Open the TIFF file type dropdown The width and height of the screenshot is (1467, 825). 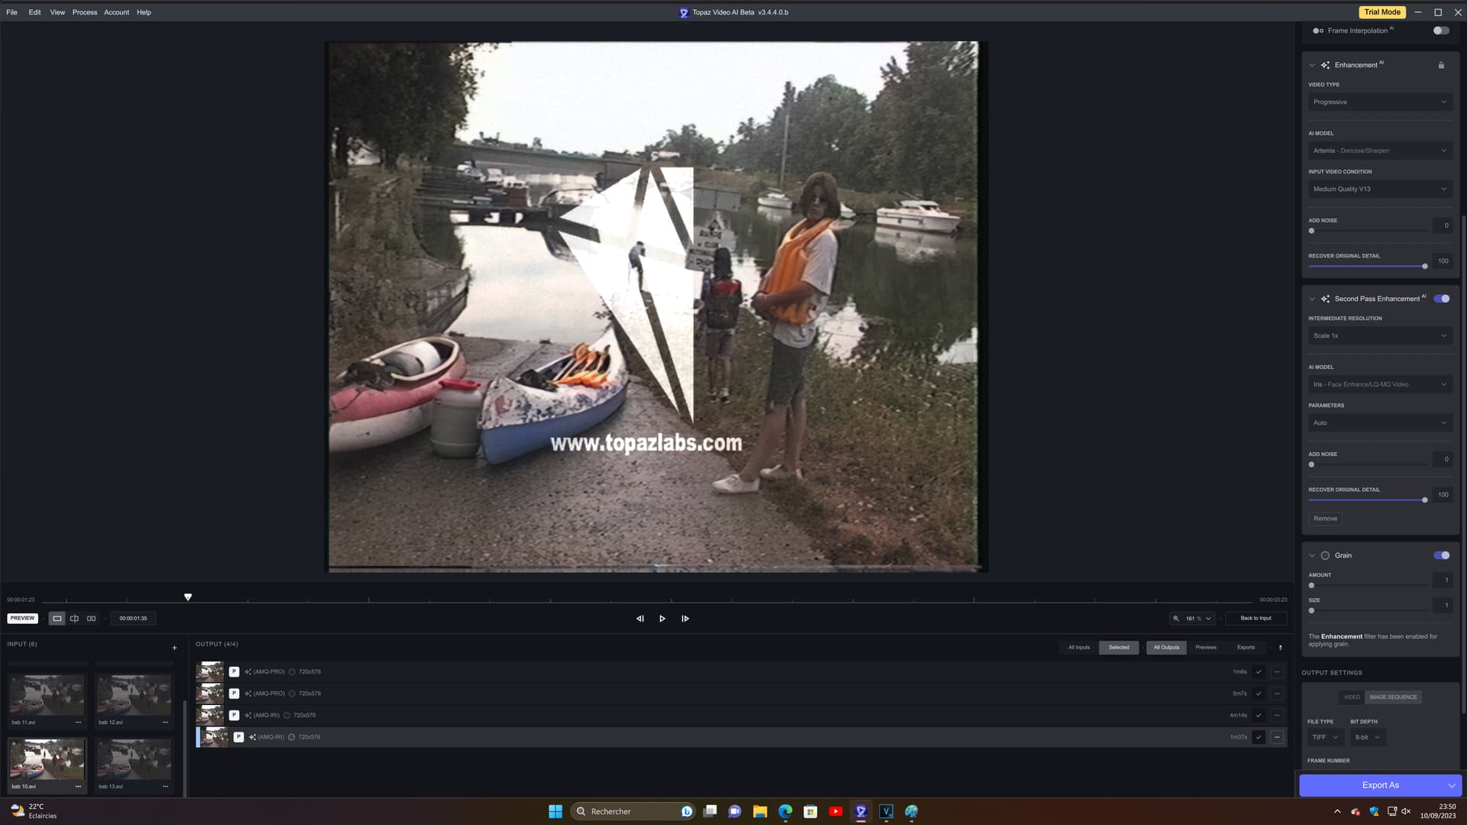point(1324,737)
